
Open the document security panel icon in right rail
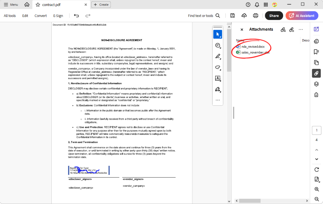(x=316, y=95)
